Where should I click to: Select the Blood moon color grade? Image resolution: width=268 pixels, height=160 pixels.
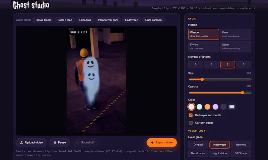[198, 153]
